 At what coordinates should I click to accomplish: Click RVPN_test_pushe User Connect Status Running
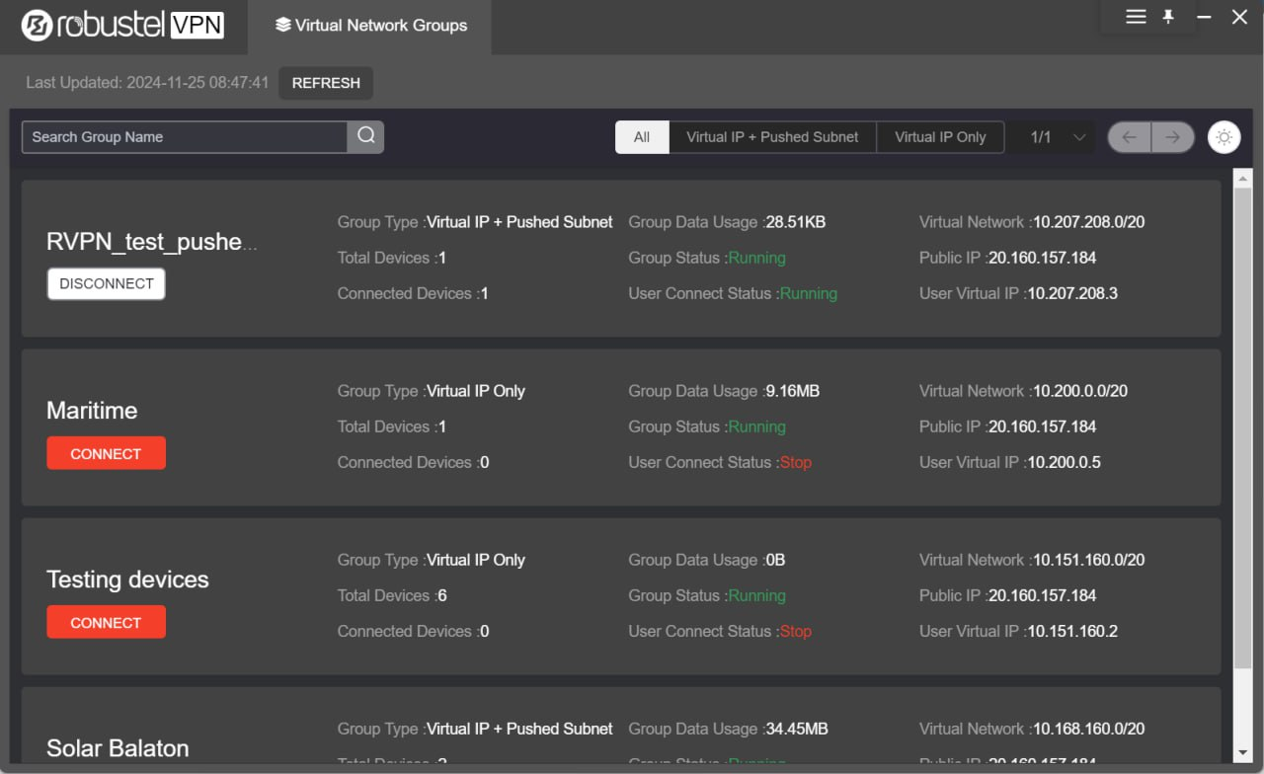(809, 293)
